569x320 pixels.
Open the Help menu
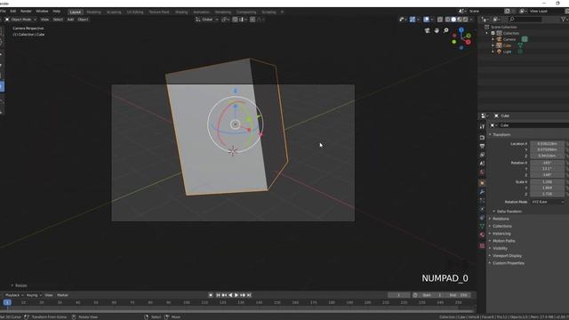click(x=57, y=12)
